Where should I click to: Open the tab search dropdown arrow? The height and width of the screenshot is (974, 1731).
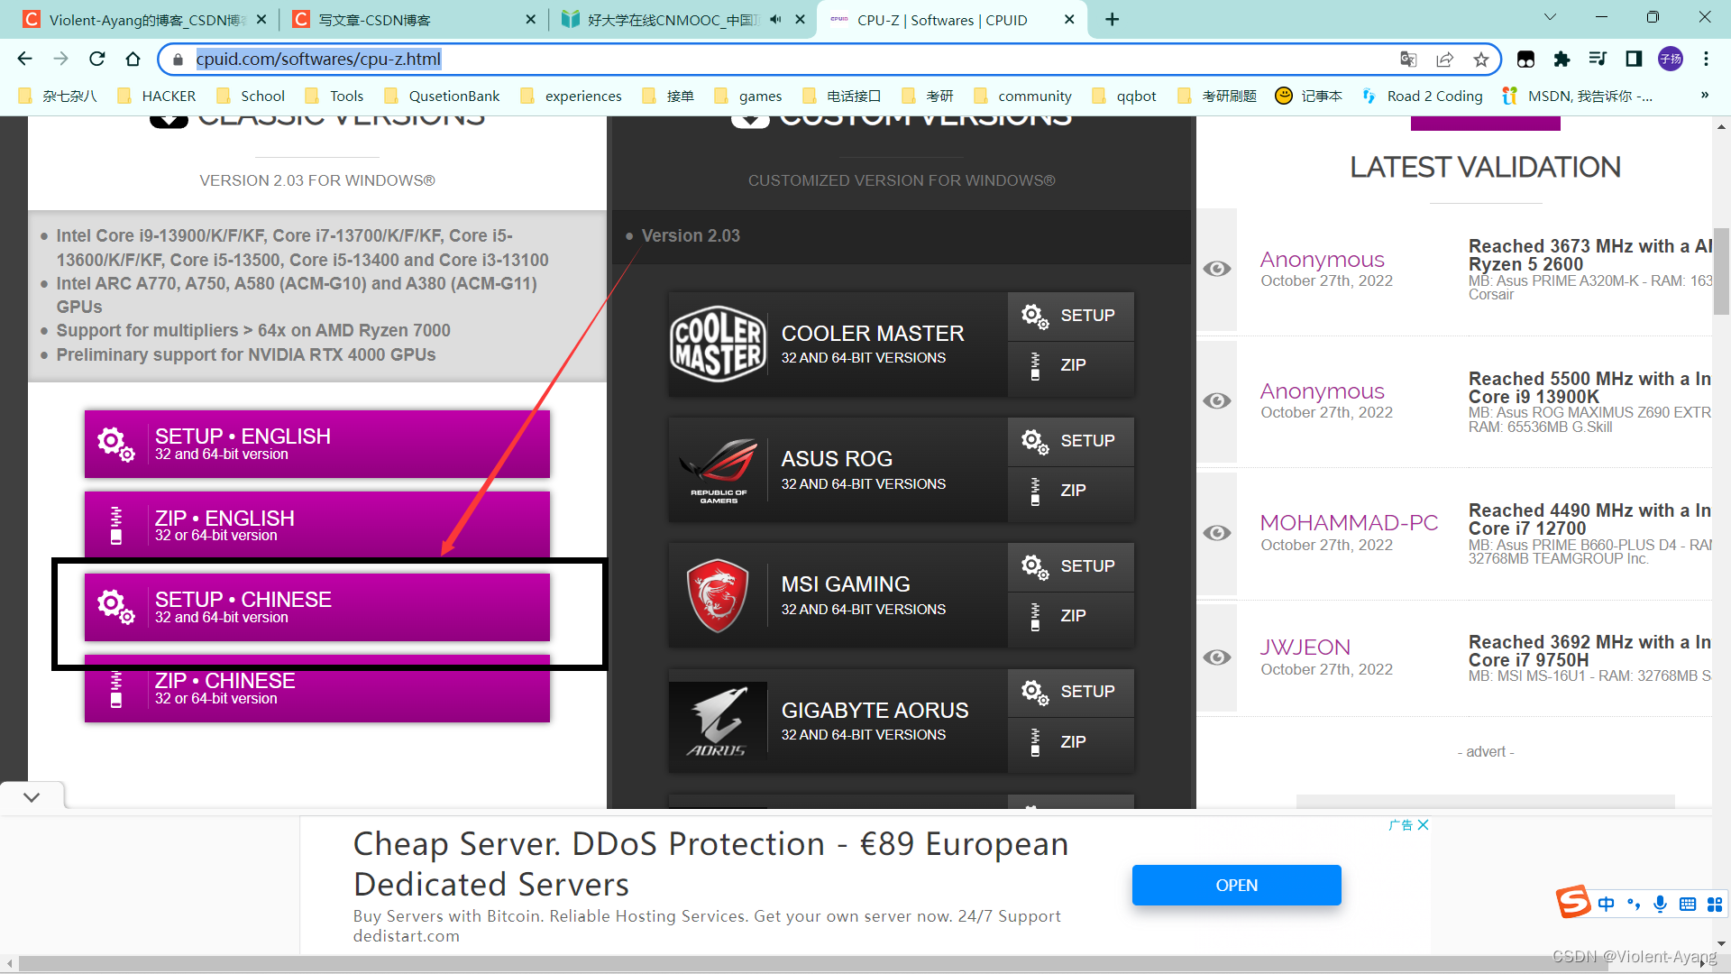coord(1550,18)
